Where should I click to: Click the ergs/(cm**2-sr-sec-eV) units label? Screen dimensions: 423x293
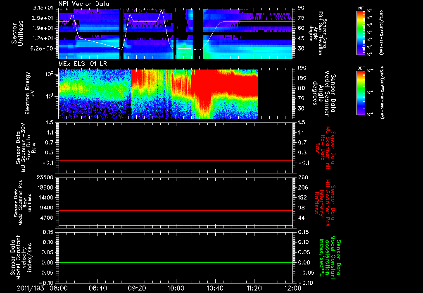(383, 92)
